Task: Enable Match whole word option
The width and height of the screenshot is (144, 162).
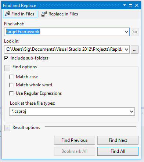Action: 11,85
